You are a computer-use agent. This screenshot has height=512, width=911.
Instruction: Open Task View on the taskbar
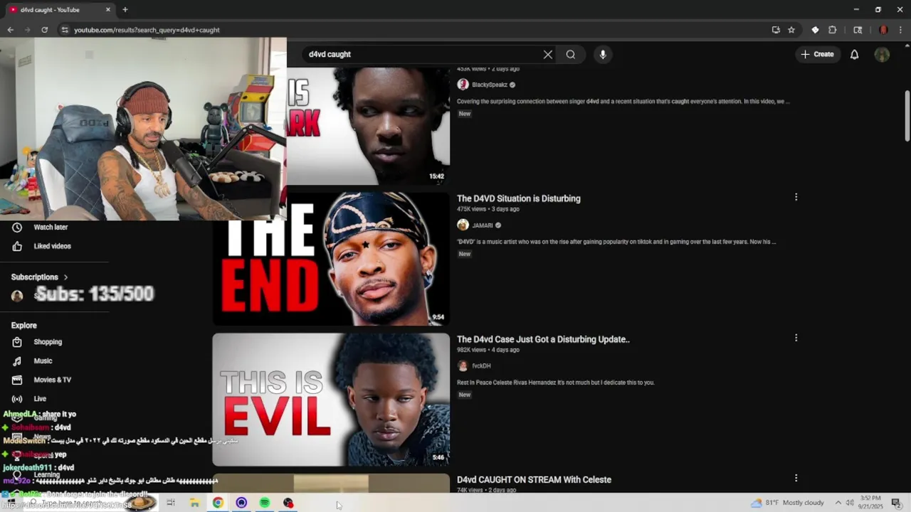[x=171, y=503]
